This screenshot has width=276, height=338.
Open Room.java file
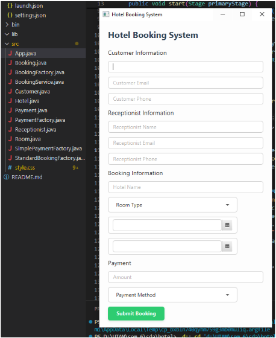click(28, 139)
